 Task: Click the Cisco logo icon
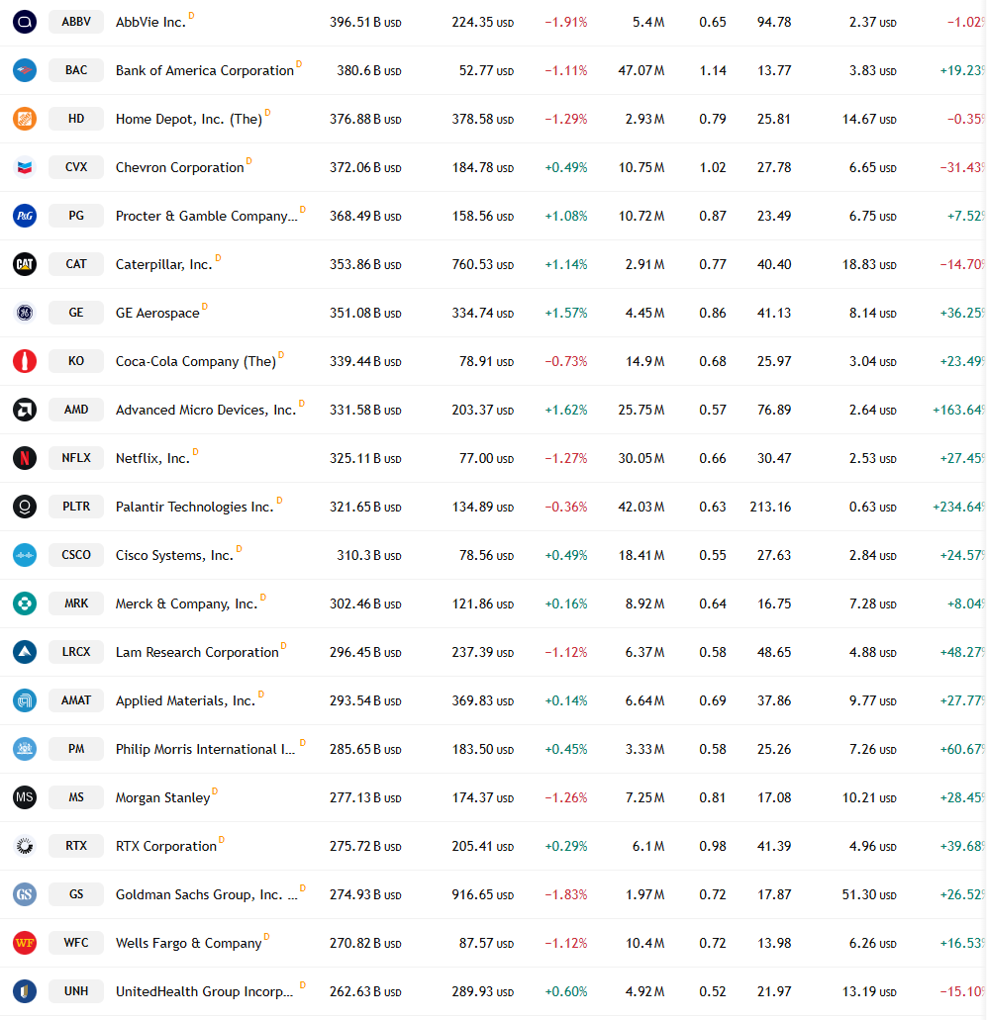25,555
